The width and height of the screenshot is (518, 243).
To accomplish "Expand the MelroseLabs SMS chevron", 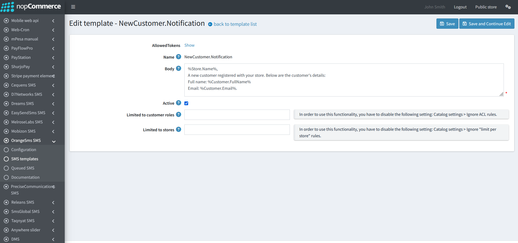I will [x=53, y=122].
